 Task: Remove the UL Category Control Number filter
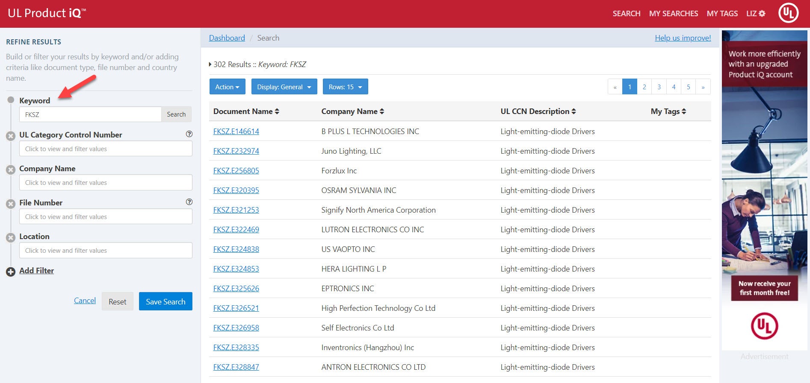11,136
